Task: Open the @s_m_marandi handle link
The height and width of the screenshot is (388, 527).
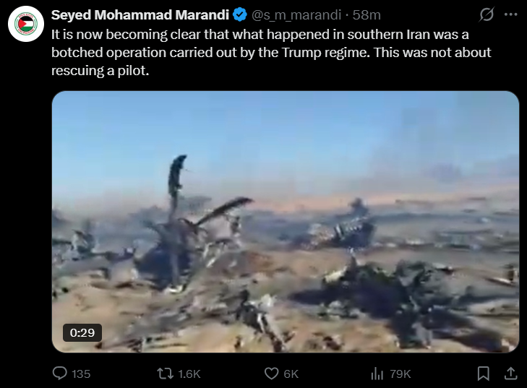Action: (296, 14)
